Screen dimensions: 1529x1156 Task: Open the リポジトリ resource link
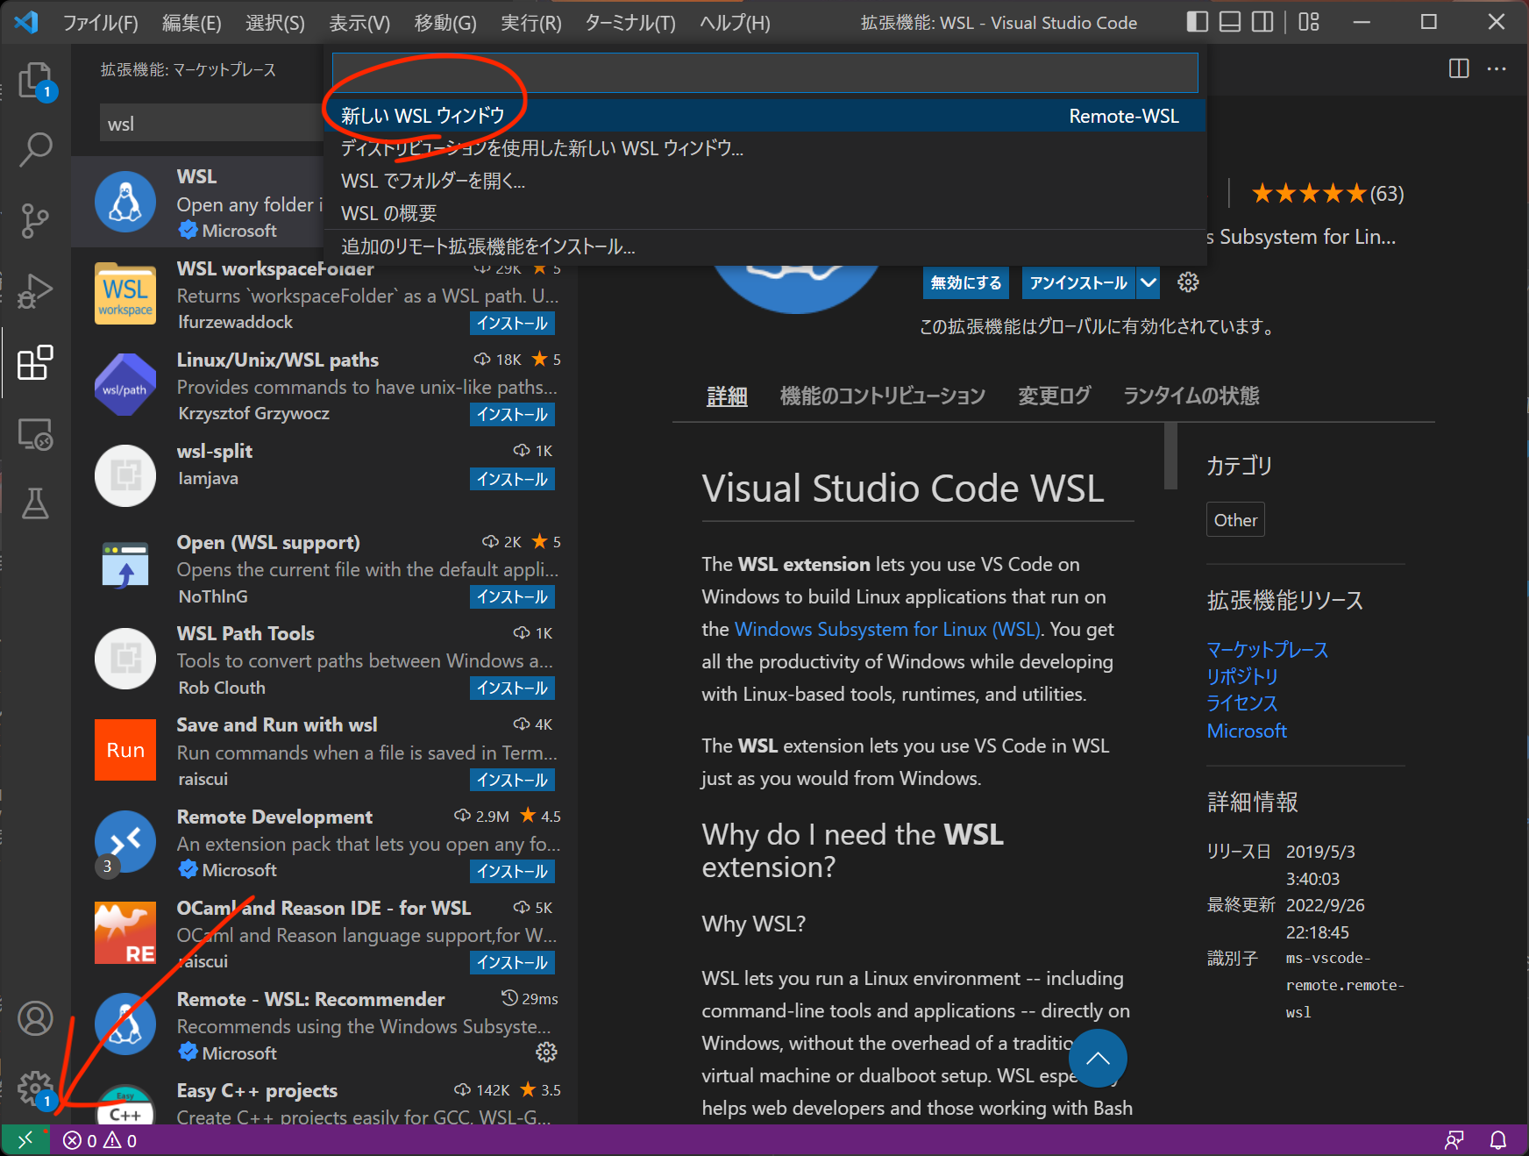point(1241,676)
